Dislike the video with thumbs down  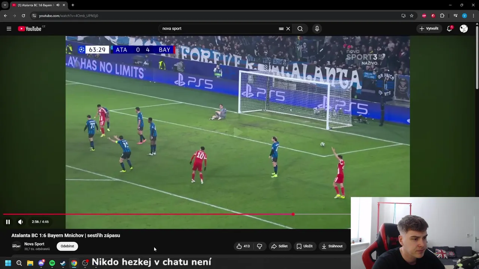(x=259, y=246)
